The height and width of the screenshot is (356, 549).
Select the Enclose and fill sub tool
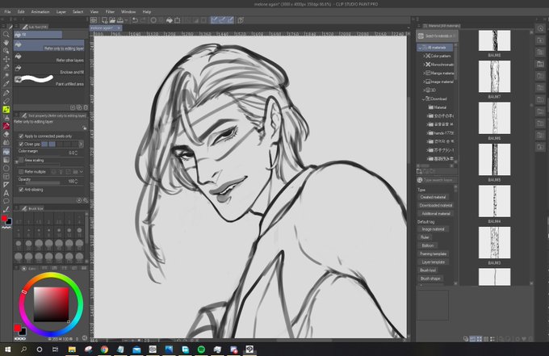[x=49, y=69]
